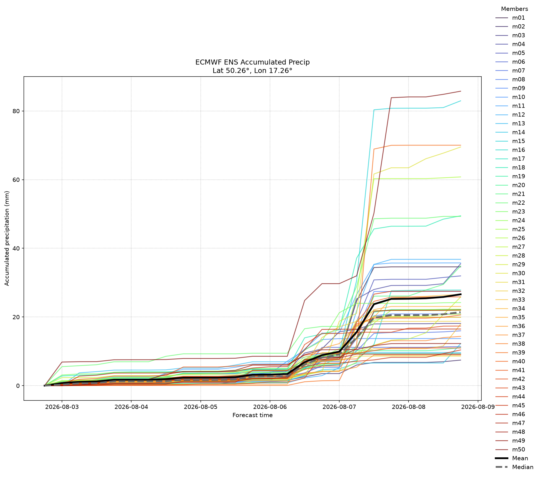This screenshot has width=540, height=477.
Task: Select the Median legend entry
Action: pos(514,467)
